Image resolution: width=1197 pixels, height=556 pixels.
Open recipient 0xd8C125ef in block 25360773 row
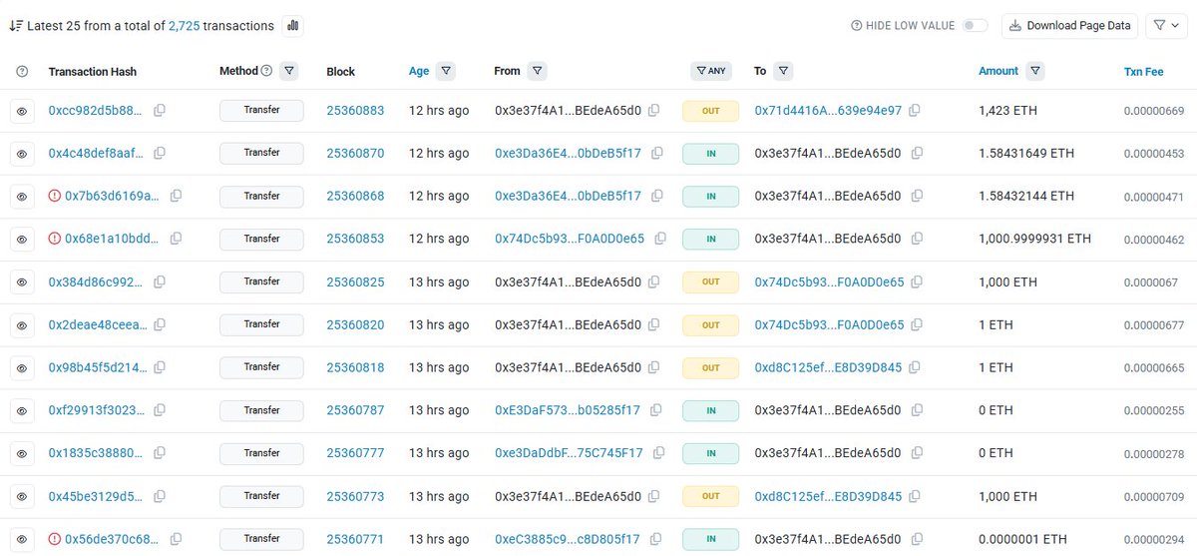tap(828, 496)
